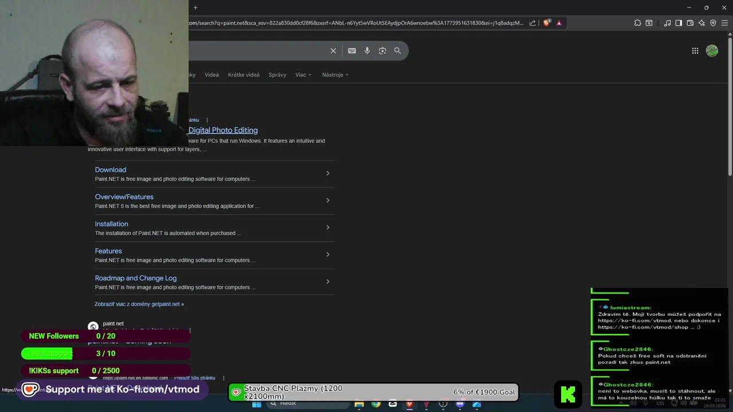
Task: Open the browser extensions puzzle icon
Action: (637, 23)
